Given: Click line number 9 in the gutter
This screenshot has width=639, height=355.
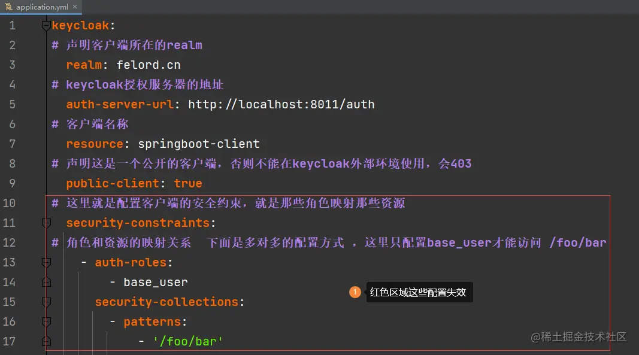Looking at the screenshot, I should point(12,183).
